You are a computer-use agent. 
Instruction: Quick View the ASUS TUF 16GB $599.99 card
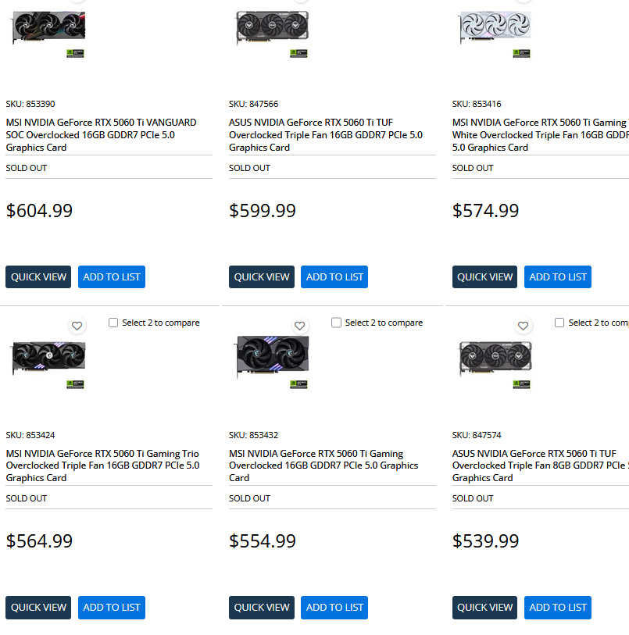[262, 276]
